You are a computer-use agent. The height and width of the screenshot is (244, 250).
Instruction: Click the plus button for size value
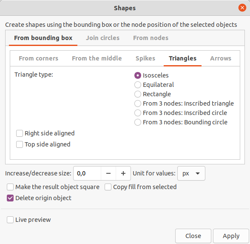pyautogui.click(x=123, y=173)
